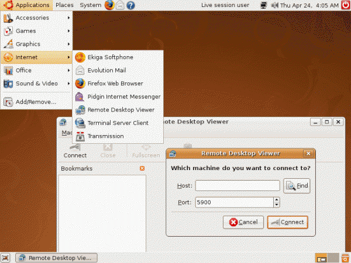This screenshot has height=263, width=351.
Task: Open the Places menu
Action: [x=64, y=5]
